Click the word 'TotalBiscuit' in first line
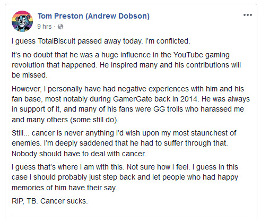Viewport: 261px width, 220px height. [57, 41]
